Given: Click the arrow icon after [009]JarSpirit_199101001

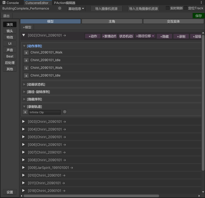Looking at the screenshot, I should 72,168.
